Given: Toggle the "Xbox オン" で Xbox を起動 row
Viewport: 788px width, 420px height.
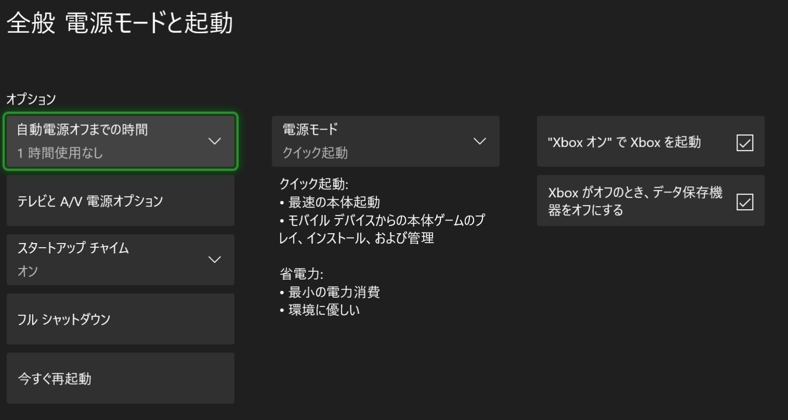Looking at the screenshot, I should [651, 141].
